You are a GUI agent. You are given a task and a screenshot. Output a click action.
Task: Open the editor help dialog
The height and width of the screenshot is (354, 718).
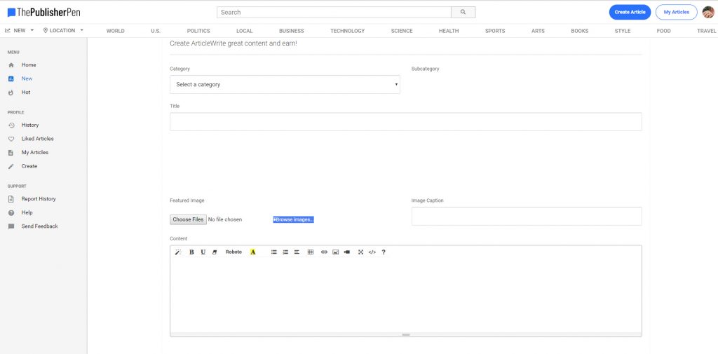(384, 252)
